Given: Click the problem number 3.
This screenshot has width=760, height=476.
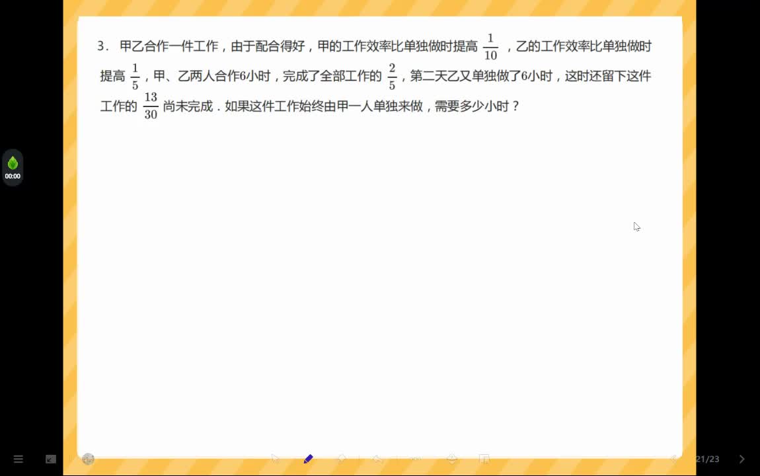Looking at the screenshot, I should pyautogui.click(x=102, y=46).
